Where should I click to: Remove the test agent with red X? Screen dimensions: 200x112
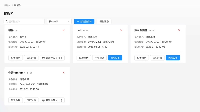pos(121,30)
